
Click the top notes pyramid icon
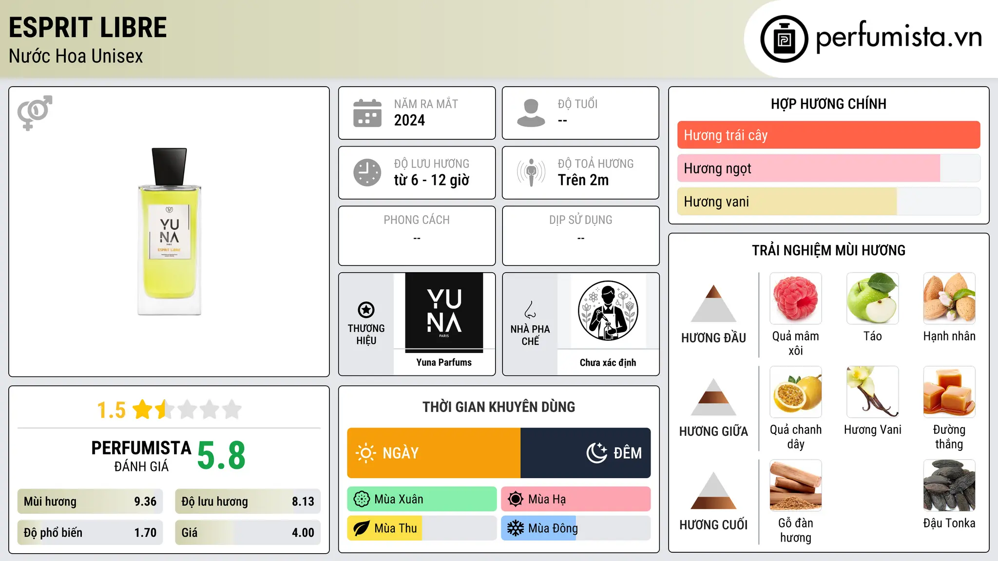(713, 303)
